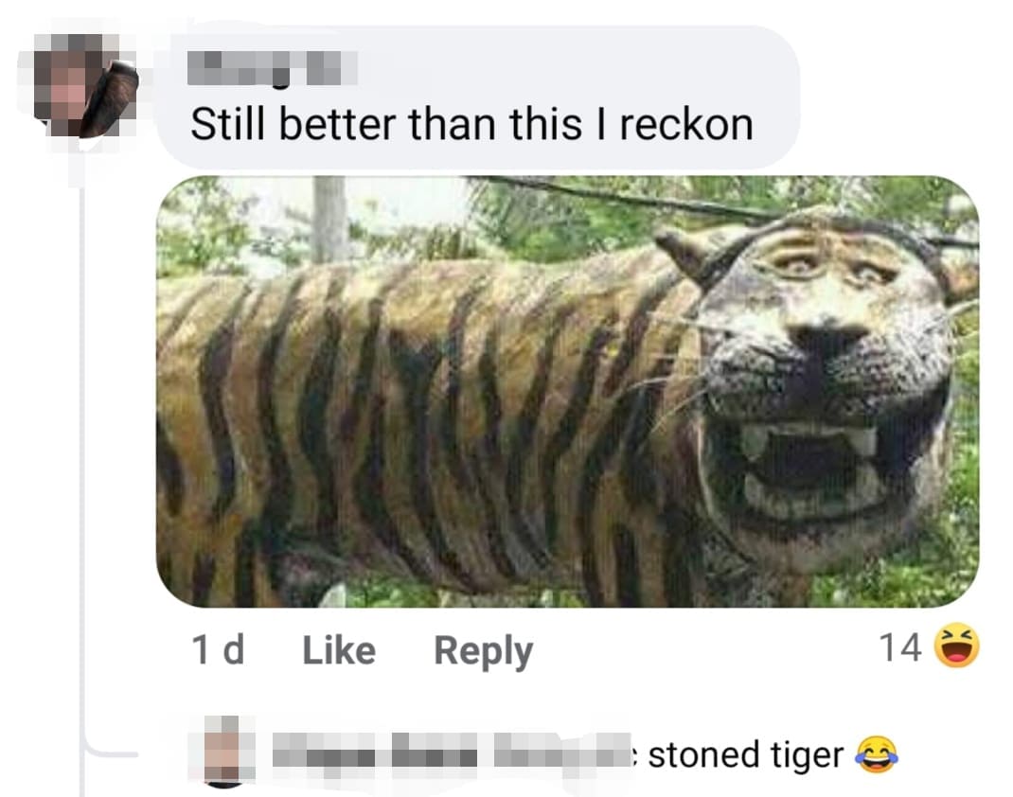The width and height of the screenshot is (1013, 797).
Task: Collapse thread using the vertical connector line
Action: click(x=82, y=452)
